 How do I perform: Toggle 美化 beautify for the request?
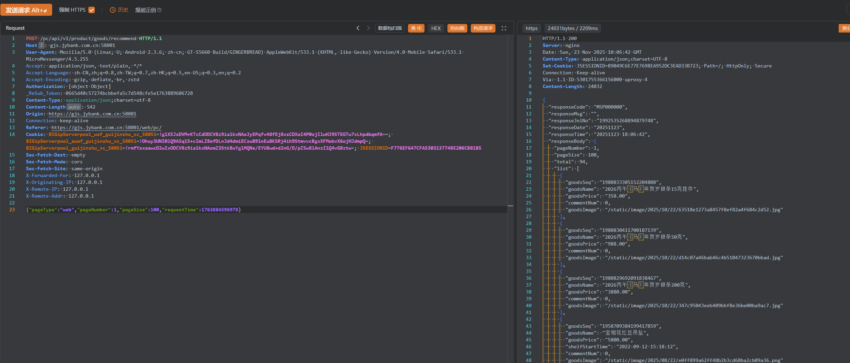(416, 28)
